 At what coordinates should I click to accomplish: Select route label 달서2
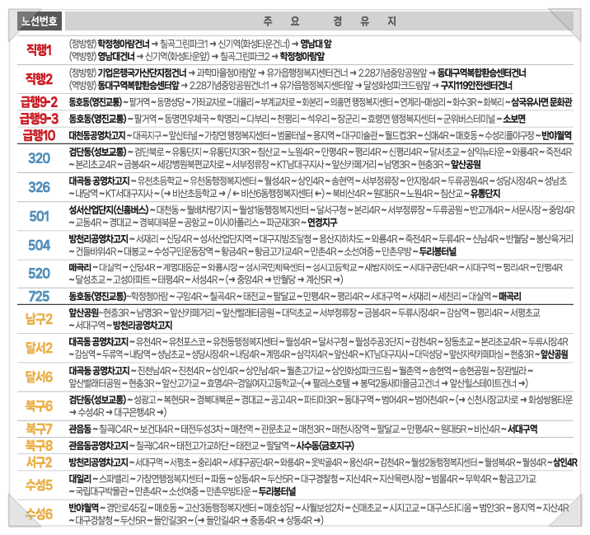tap(39, 348)
